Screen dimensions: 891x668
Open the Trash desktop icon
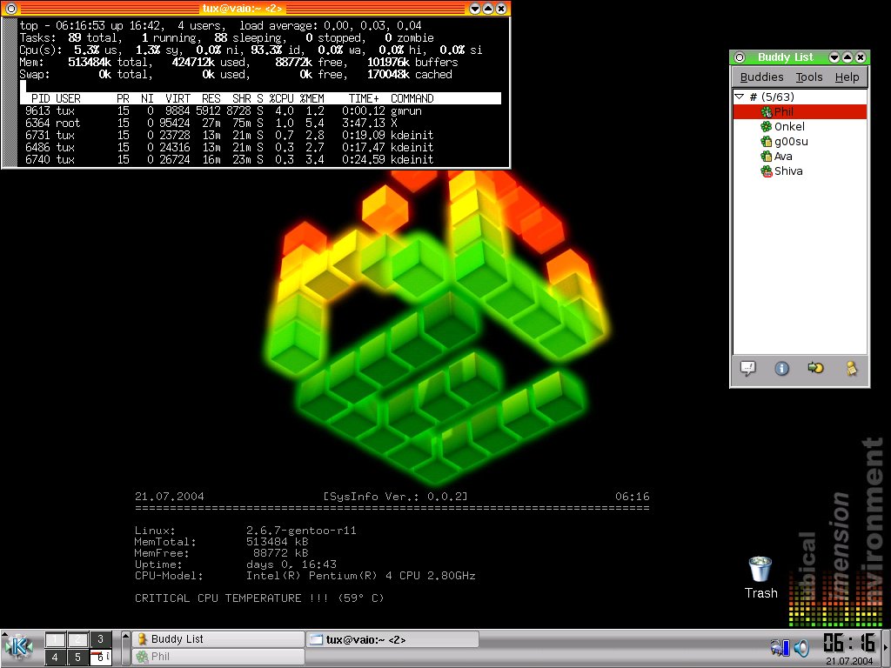click(760, 570)
